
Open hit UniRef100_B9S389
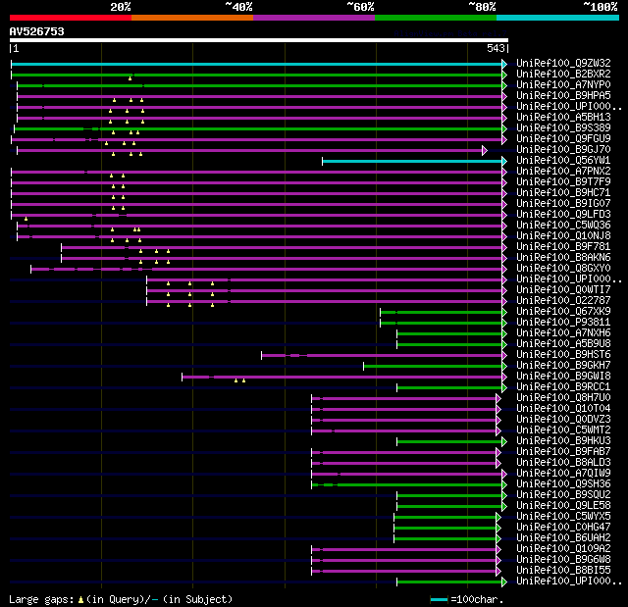coord(563,128)
